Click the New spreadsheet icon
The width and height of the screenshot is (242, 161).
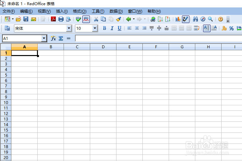pos(7,19)
